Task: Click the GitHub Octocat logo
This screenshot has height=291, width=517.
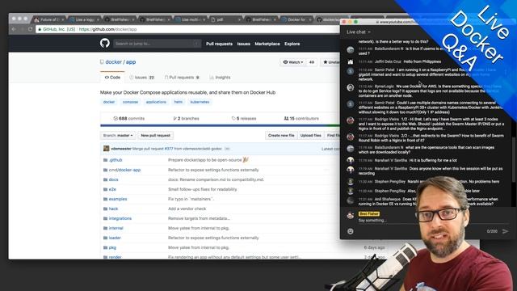Action: tap(105, 43)
